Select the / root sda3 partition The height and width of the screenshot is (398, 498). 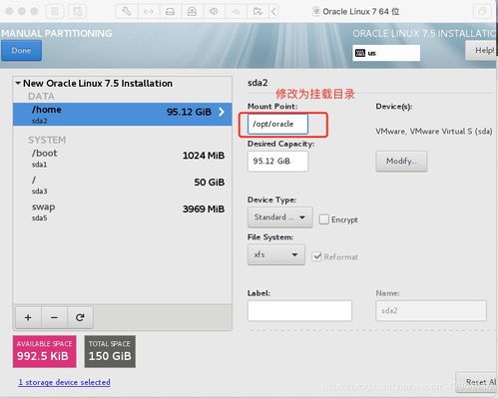click(123, 185)
